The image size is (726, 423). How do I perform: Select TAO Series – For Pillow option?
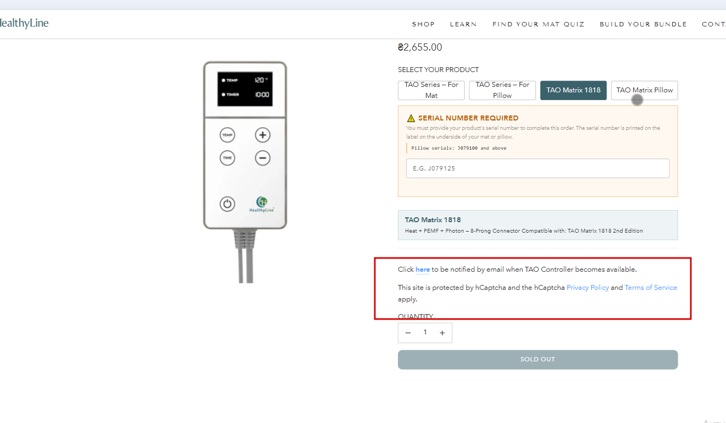click(x=502, y=90)
